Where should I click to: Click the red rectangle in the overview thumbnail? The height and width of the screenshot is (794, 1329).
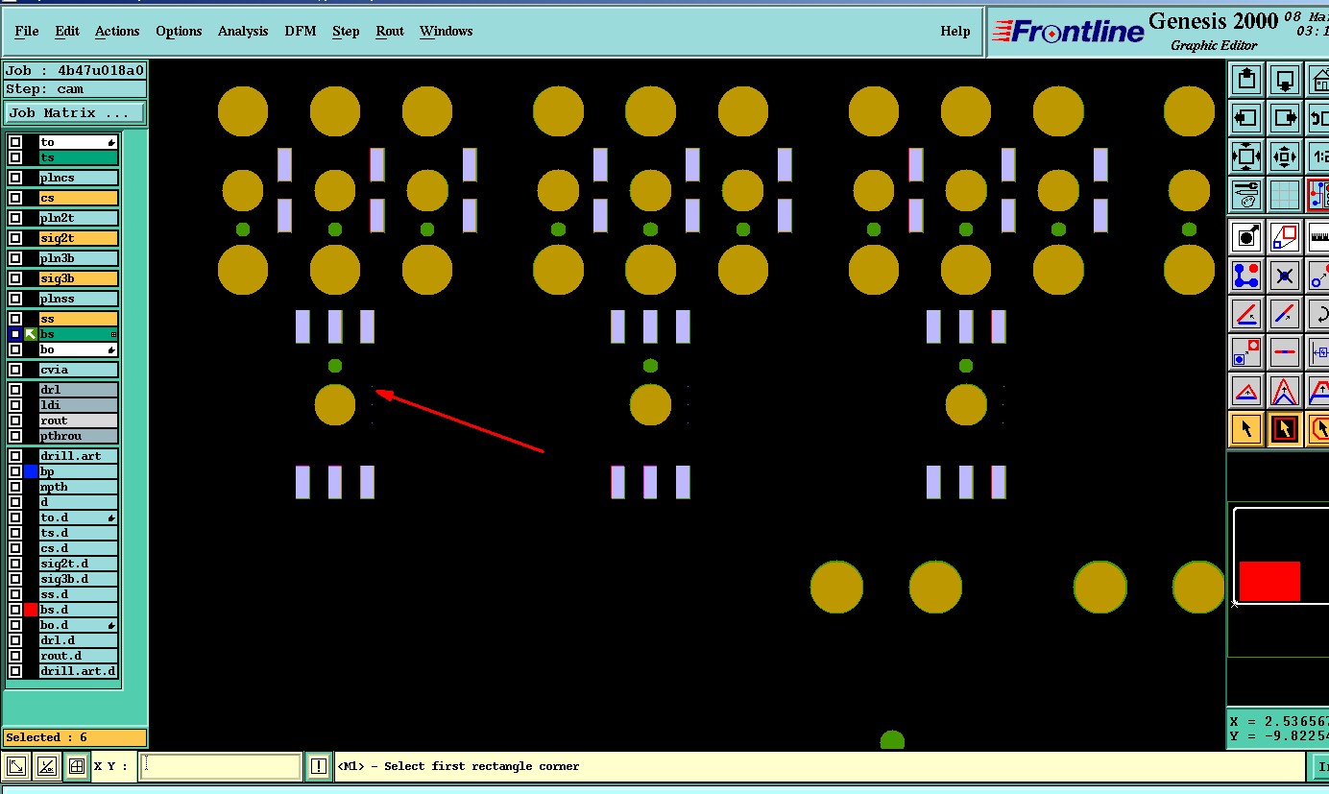coord(1269,581)
